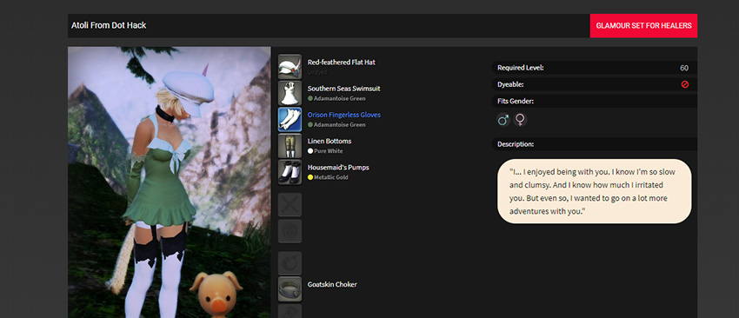739x318 pixels.
Task: Click the Goatskin Choker item icon
Action: pyautogui.click(x=290, y=288)
